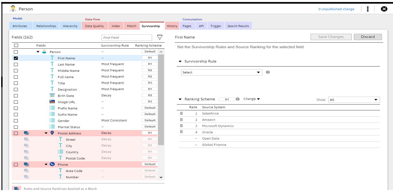The width and height of the screenshot is (393, 195).
Task: Click the list icon next to Gender
Action: coord(52,121)
